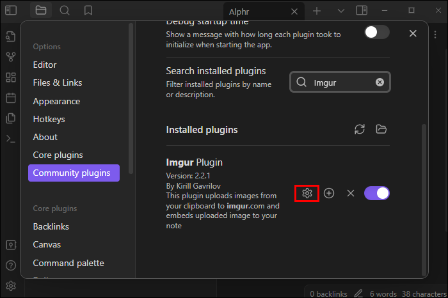This screenshot has height=298, width=448.
Task: Reload installed plugins list
Action: pyautogui.click(x=360, y=129)
